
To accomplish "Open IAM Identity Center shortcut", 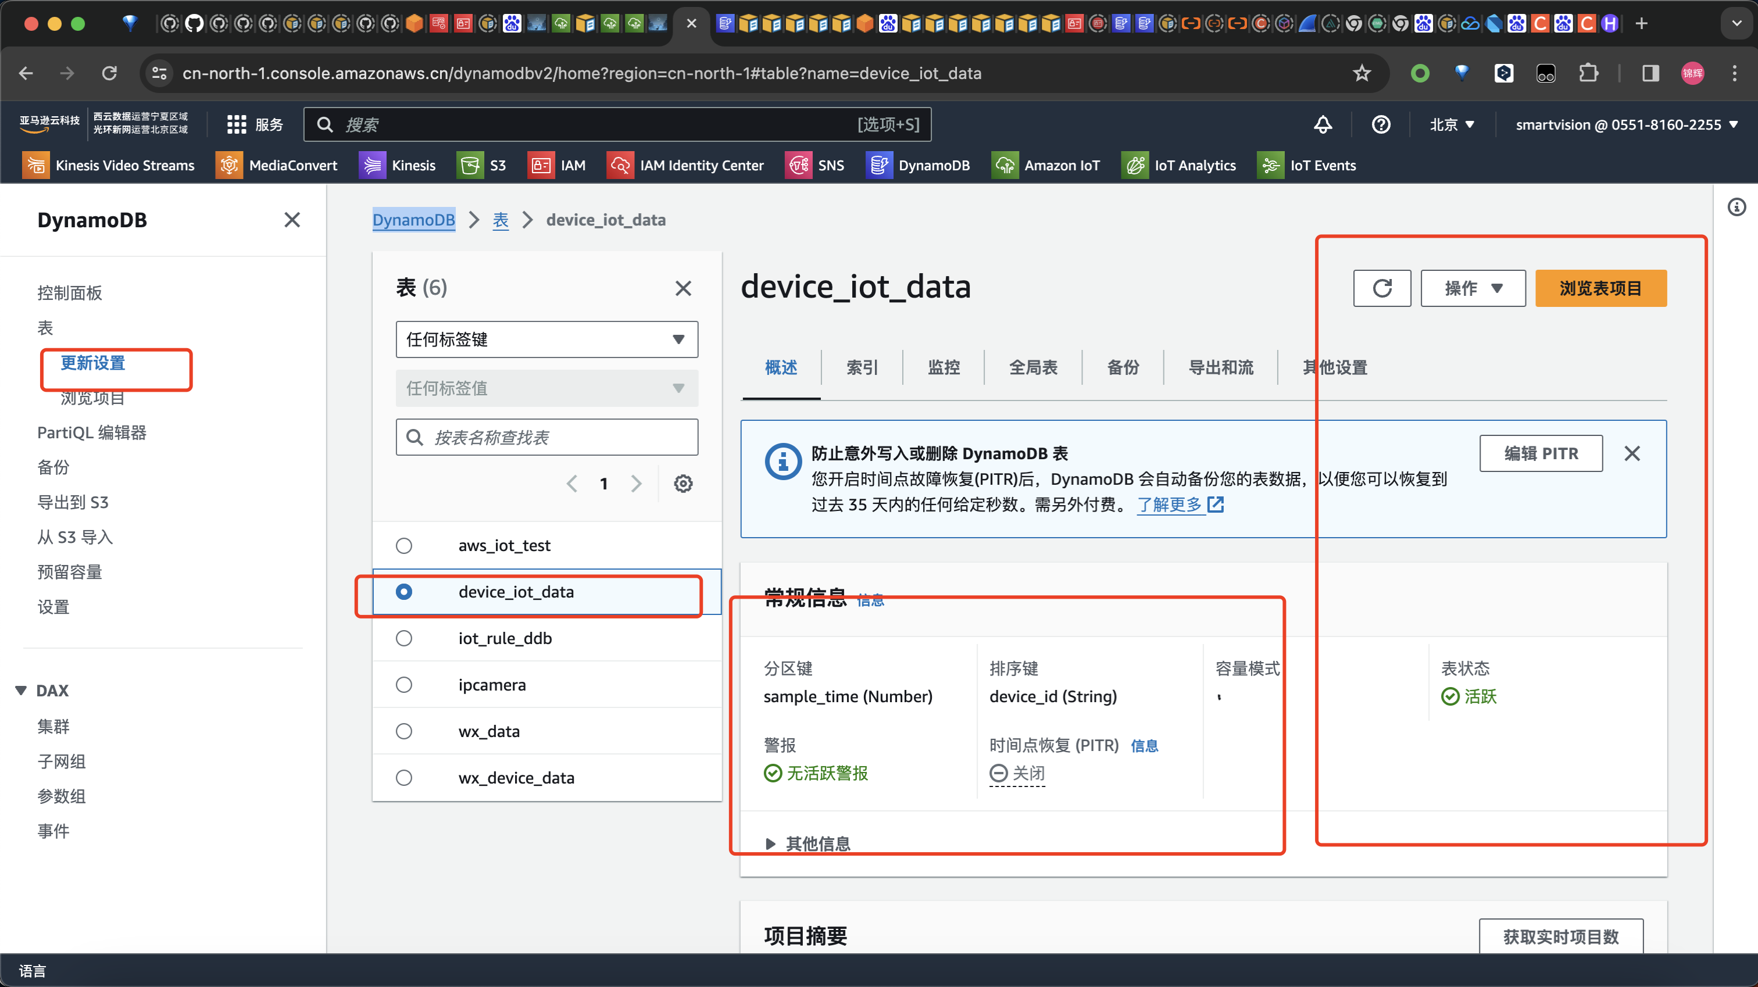I will click(x=684, y=165).
